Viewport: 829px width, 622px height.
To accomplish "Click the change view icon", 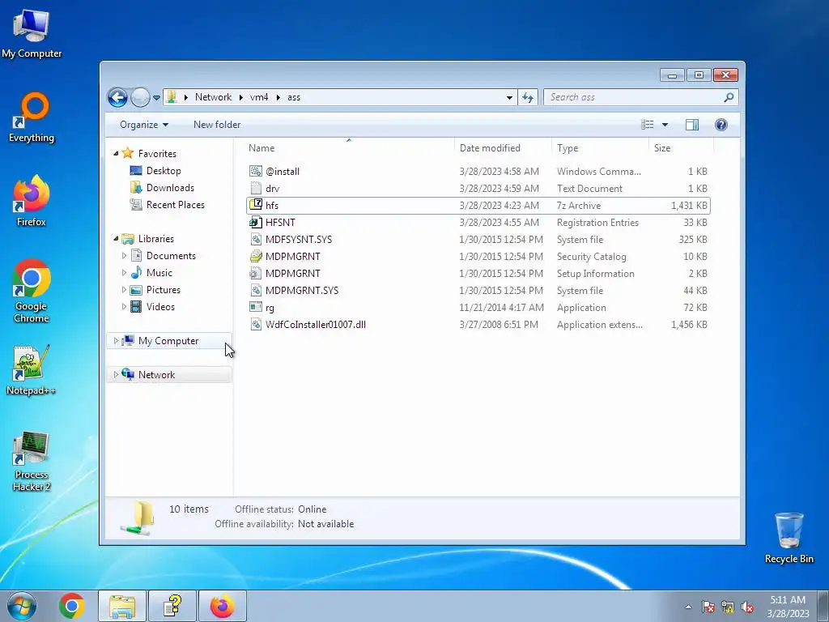I will [648, 124].
